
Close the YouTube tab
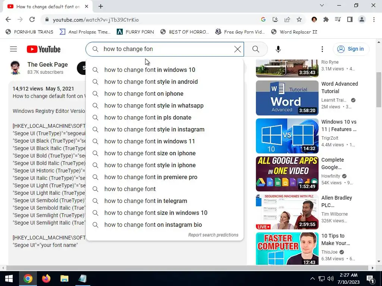(x=87, y=7)
